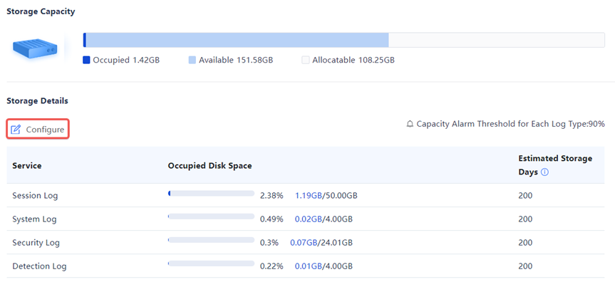Click the Capacity Alarm Threshold text
The width and height of the screenshot is (615, 282).
pos(510,125)
